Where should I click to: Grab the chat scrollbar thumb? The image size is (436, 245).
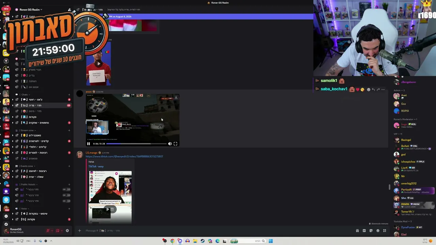(390, 187)
